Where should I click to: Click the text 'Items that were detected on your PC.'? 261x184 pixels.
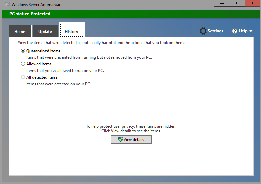click(x=58, y=84)
